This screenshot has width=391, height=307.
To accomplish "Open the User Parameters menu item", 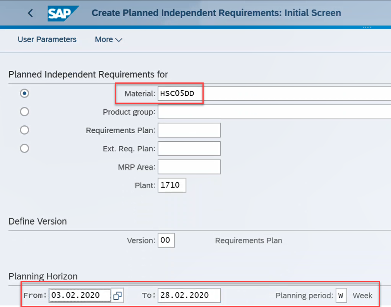I will (x=47, y=39).
